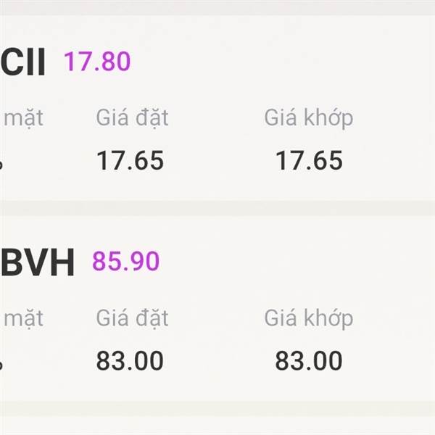435x435 pixels.
Task: Tap the CII current price 17.80
Action: coord(97,62)
